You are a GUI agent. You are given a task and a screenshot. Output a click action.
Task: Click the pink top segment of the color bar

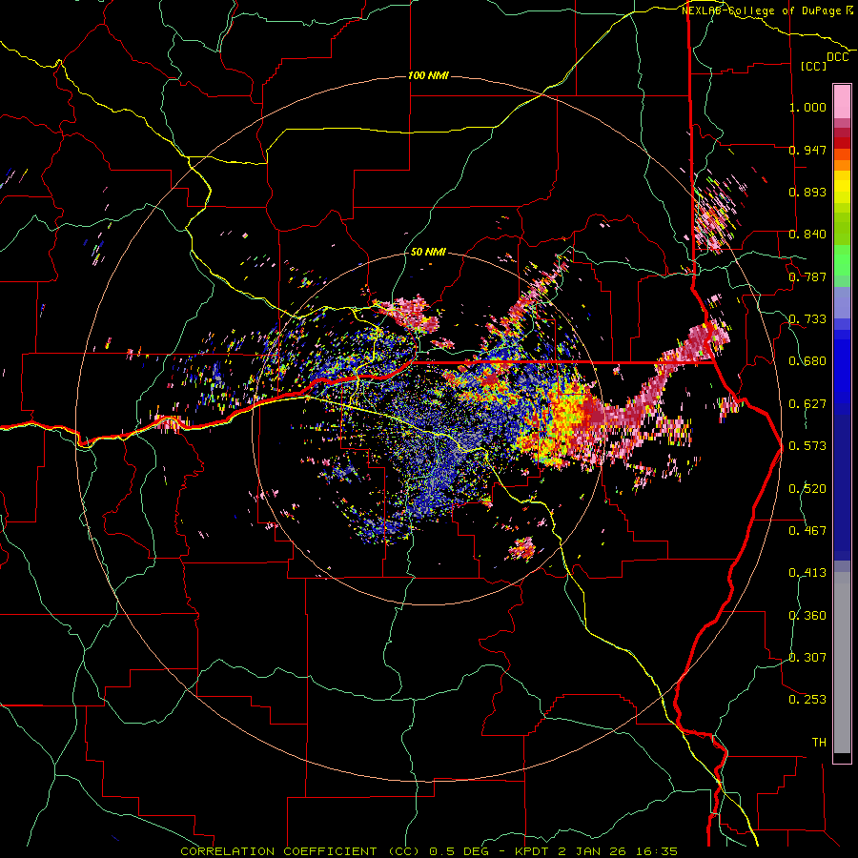click(x=842, y=102)
